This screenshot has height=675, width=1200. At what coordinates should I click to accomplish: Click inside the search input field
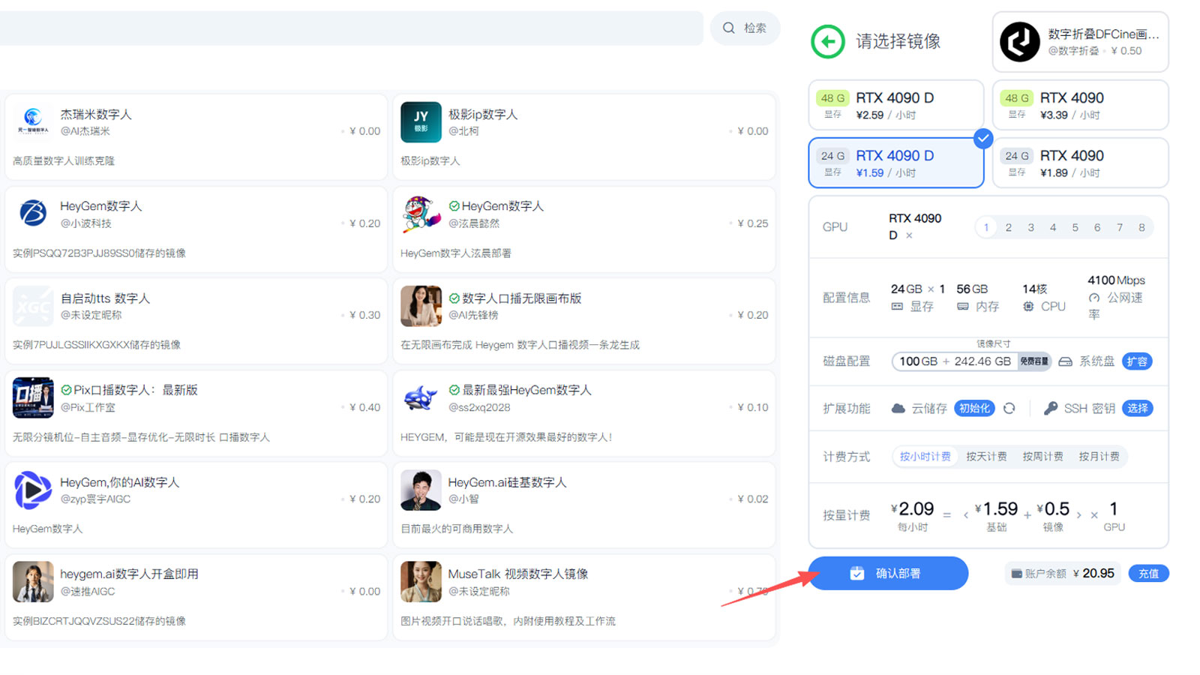point(351,28)
